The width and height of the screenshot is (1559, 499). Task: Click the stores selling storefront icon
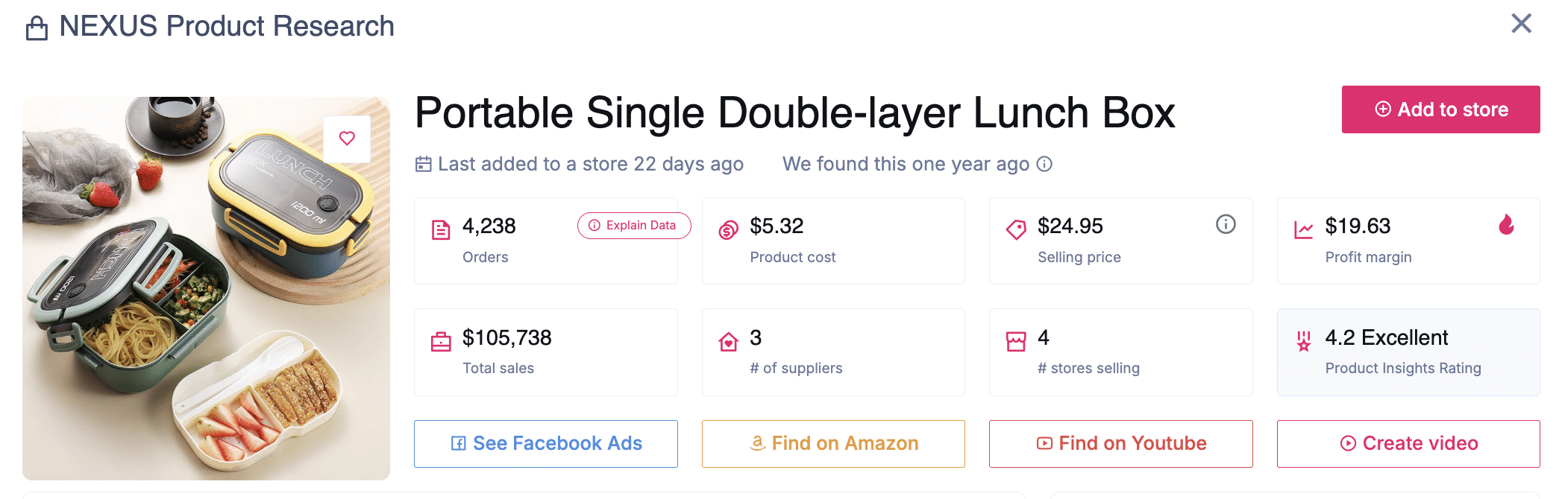[1016, 342]
